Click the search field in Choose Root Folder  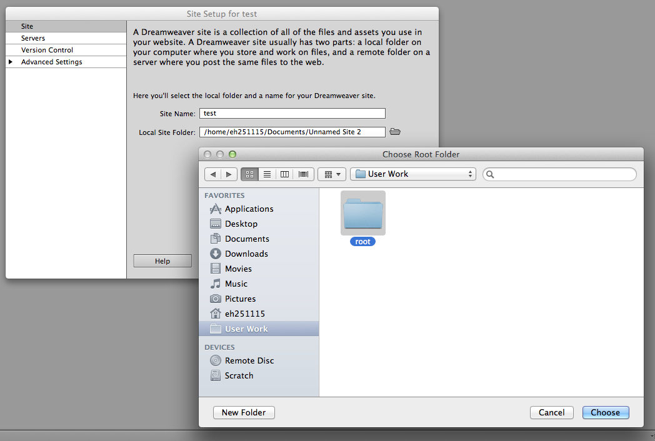(x=560, y=174)
